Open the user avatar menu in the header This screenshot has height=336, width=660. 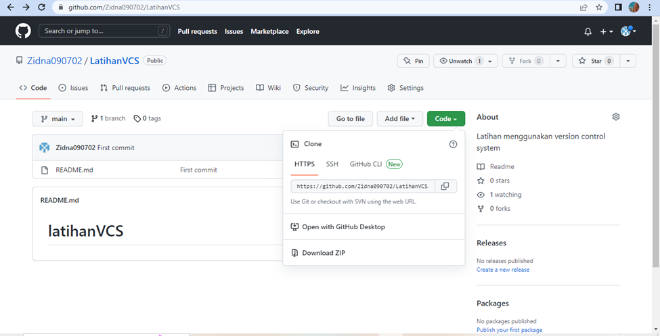tap(628, 30)
